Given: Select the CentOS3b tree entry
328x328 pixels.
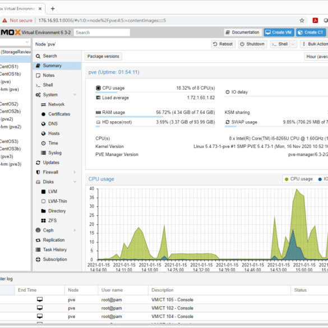Looking at the screenshot, I should pyautogui.click(x=10, y=149).
